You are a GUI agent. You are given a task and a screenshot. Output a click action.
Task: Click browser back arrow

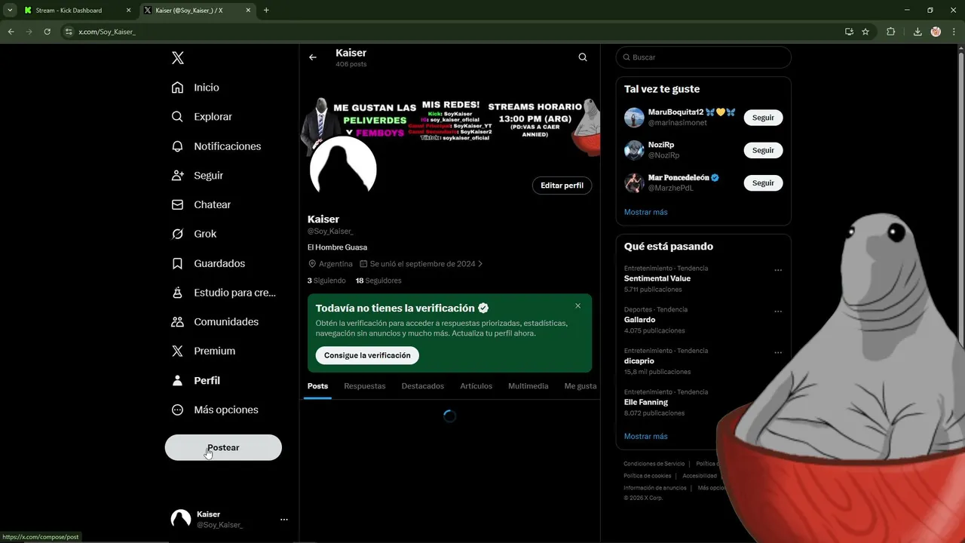coord(11,32)
